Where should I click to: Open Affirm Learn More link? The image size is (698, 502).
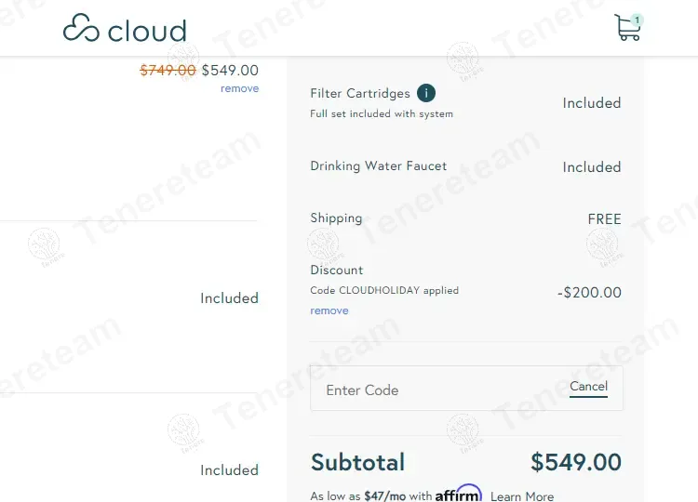pyautogui.click(x=522, y=496)
